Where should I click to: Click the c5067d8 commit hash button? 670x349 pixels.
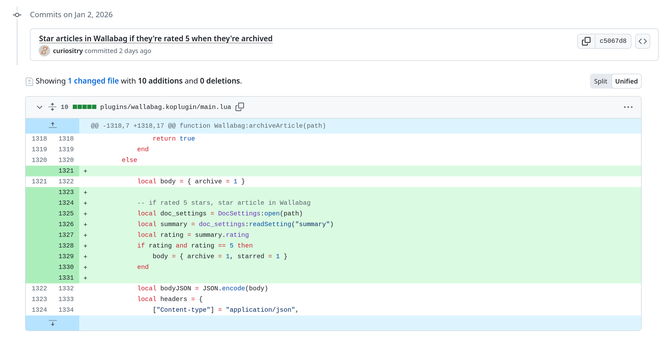(613, 41)
